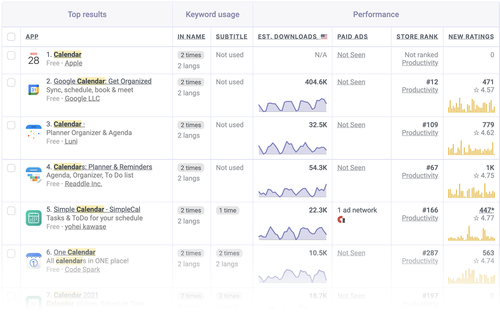Open the One Calendar app icon
500x320 pixels.
[x=34, y=261]
